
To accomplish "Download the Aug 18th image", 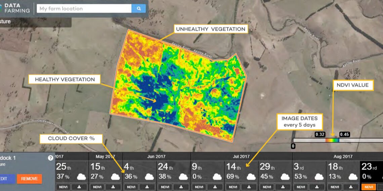I will [351, 187].
